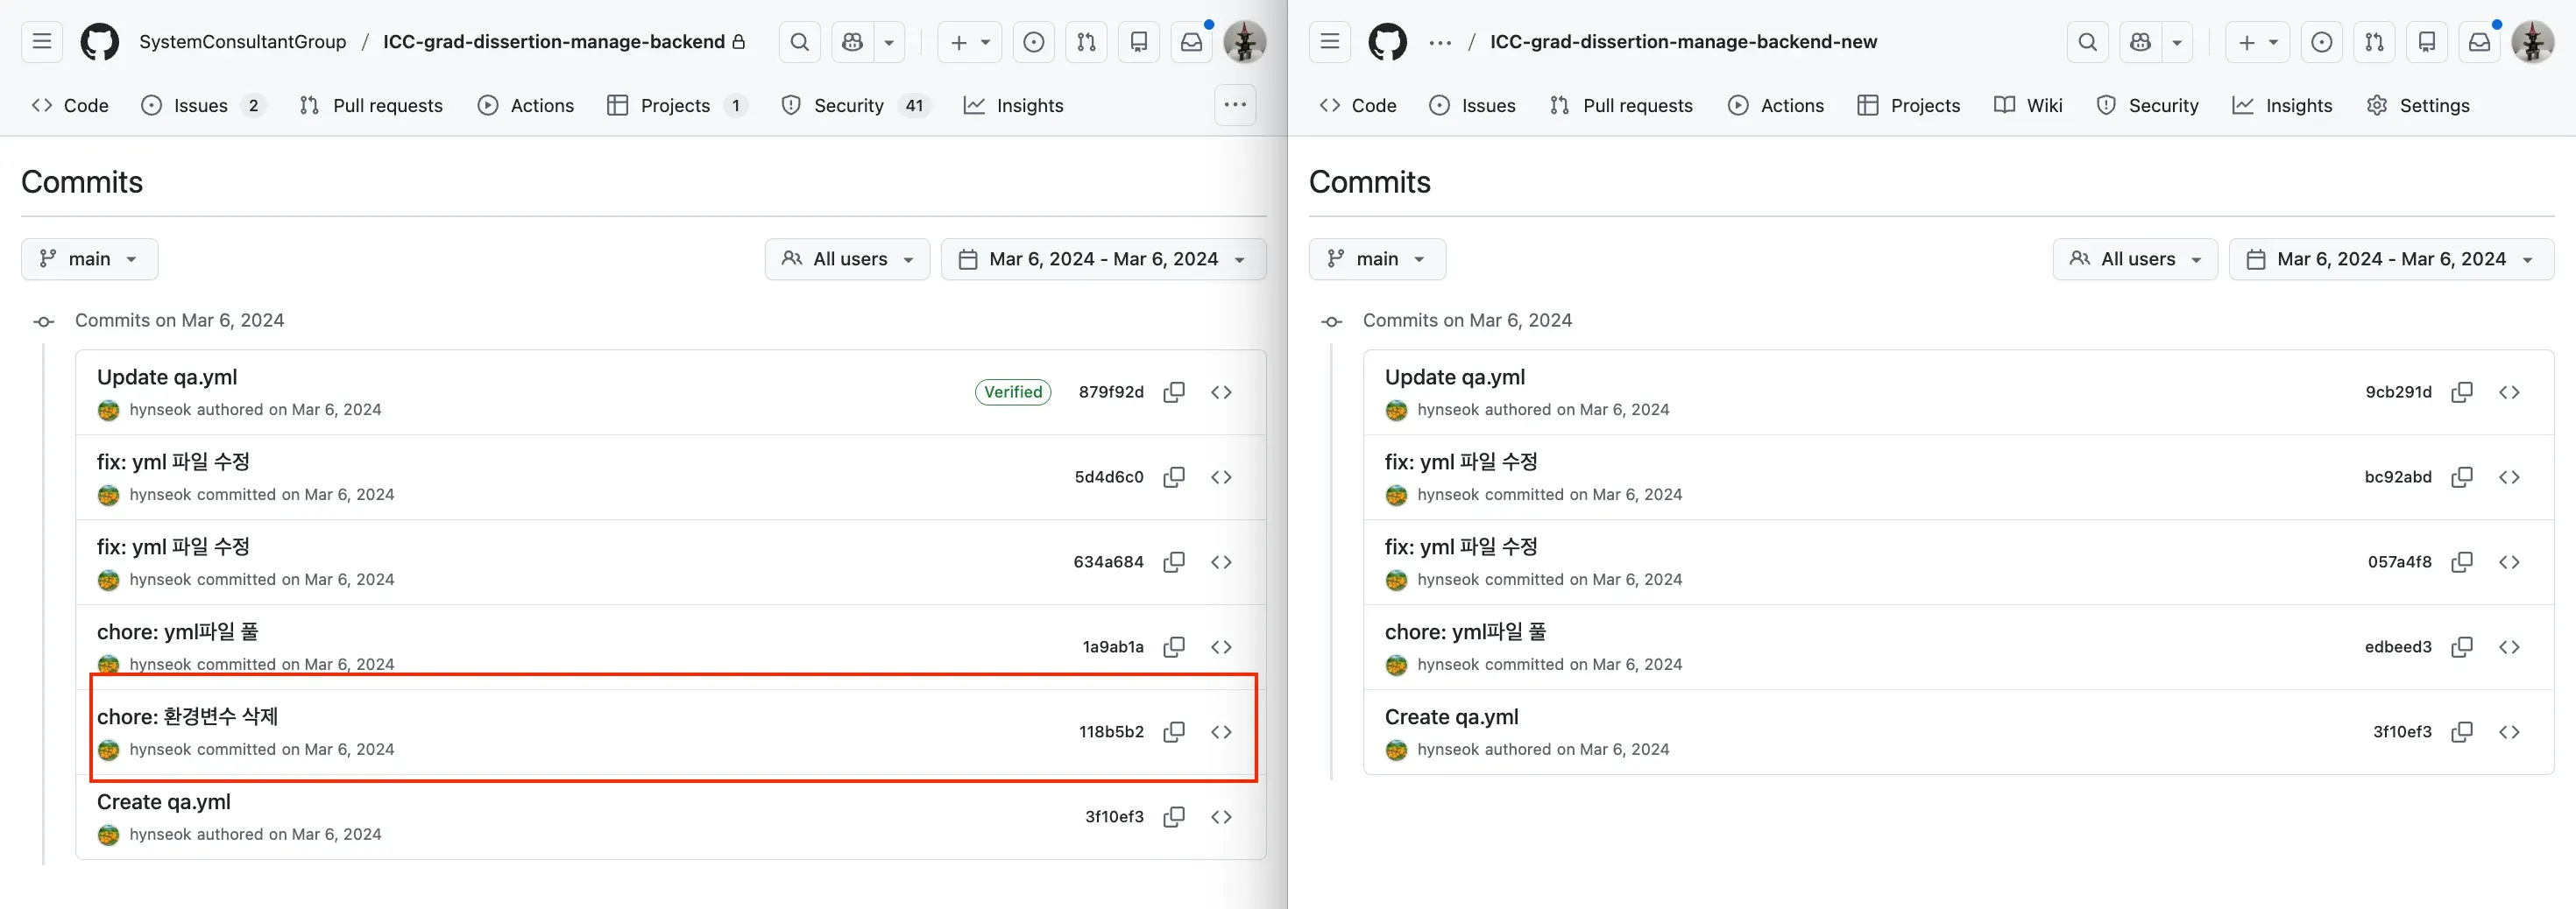Open the date range picker in left window
This screenshot has height=909, width=2576.
click(1103, 259)
